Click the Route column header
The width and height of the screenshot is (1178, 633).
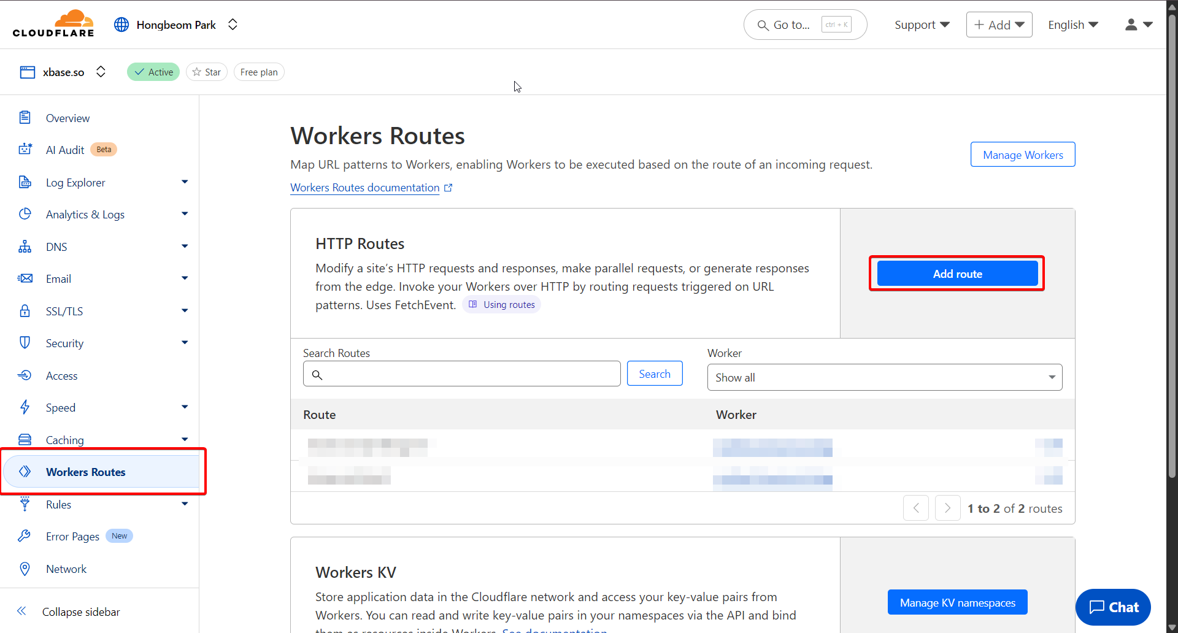(x=320, y=415)
